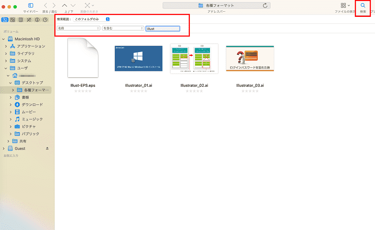Screen dimensions: 375x230
Task: Click the reload arrow in address bar
Action: pos(265,6)
